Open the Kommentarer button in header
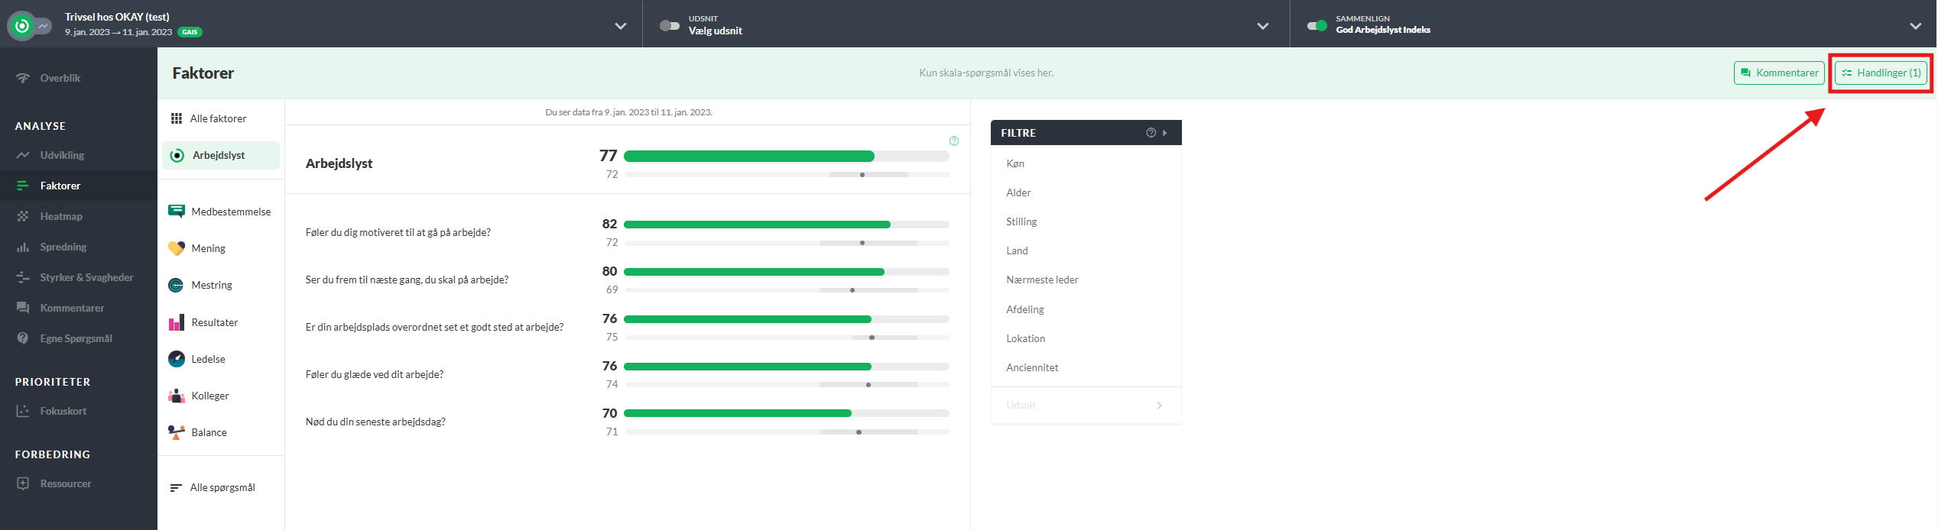 coord(1779,73)
